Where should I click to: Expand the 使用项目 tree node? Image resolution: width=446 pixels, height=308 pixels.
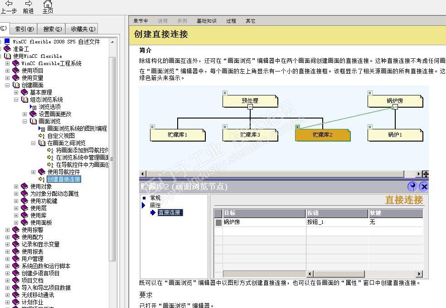(8, 71)
